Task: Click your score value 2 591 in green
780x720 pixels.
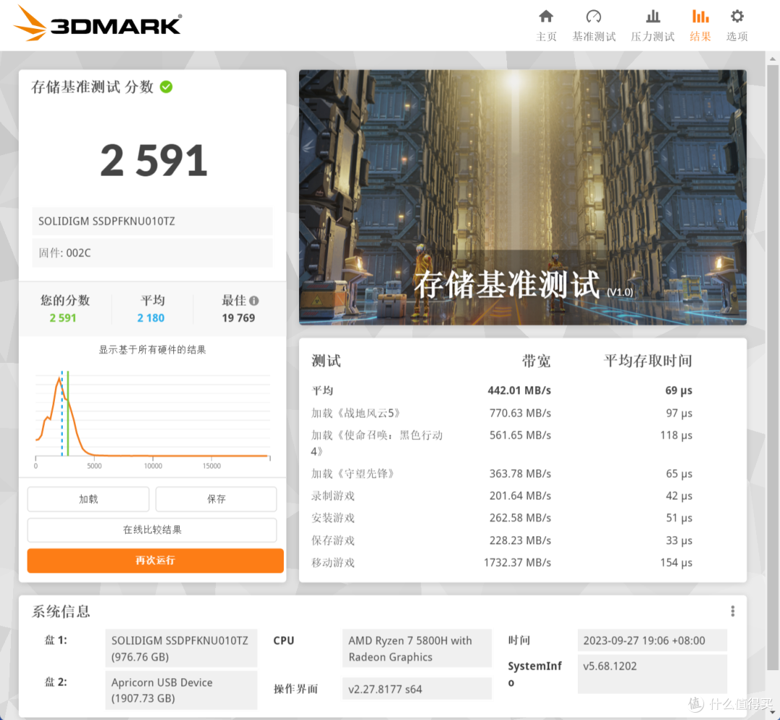Action: point(63,318)
